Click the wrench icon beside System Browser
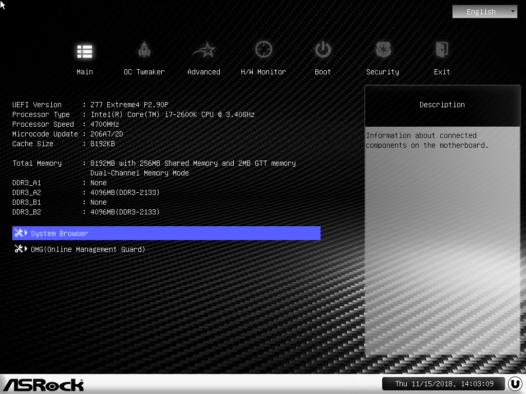Screen dimensions: 526x394 tap(19, 233)
